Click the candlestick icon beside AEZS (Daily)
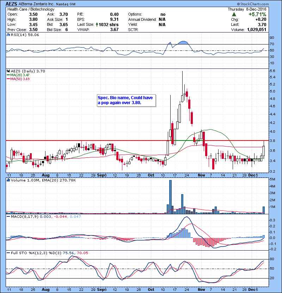Screen dimensions: 282x293 pyautogui.click(x=8, y=71)
